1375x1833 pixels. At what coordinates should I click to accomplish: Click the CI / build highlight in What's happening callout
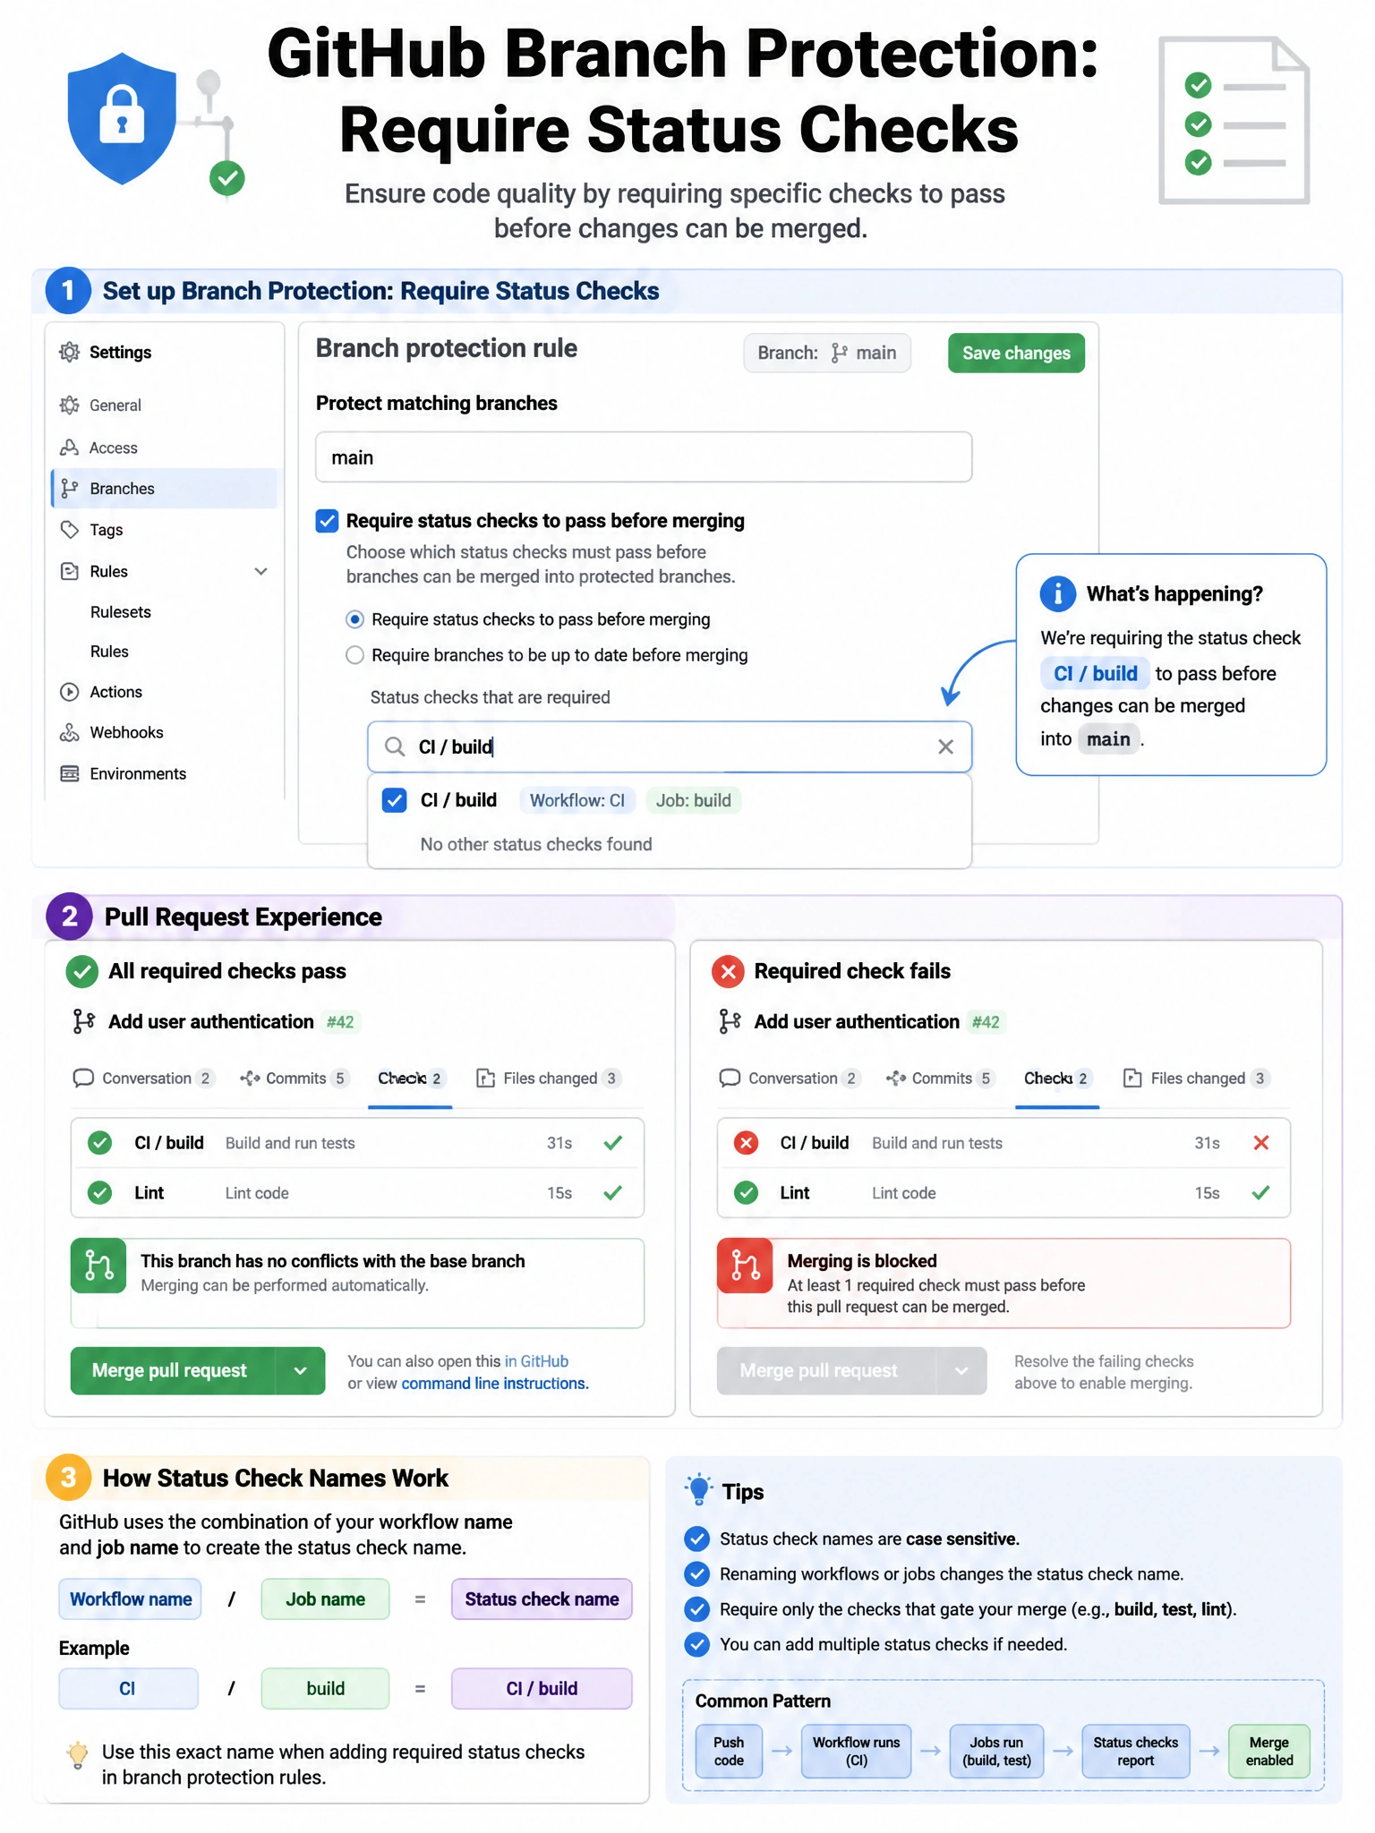pyautogui.click(x=1096, y=673)
